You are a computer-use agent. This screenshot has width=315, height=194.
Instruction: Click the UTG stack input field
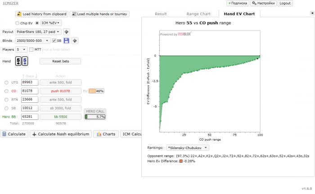(x=30, y=83)
